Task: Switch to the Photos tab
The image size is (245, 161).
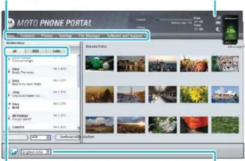Action: click(47, 36)
